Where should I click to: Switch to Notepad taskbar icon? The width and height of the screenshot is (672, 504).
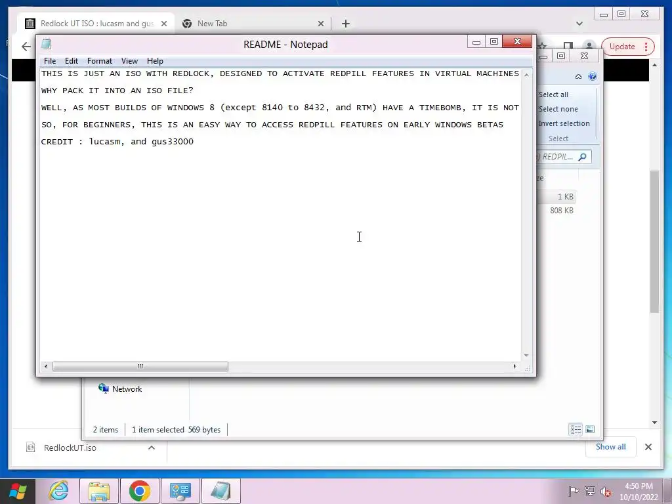[x=220, y=491]
